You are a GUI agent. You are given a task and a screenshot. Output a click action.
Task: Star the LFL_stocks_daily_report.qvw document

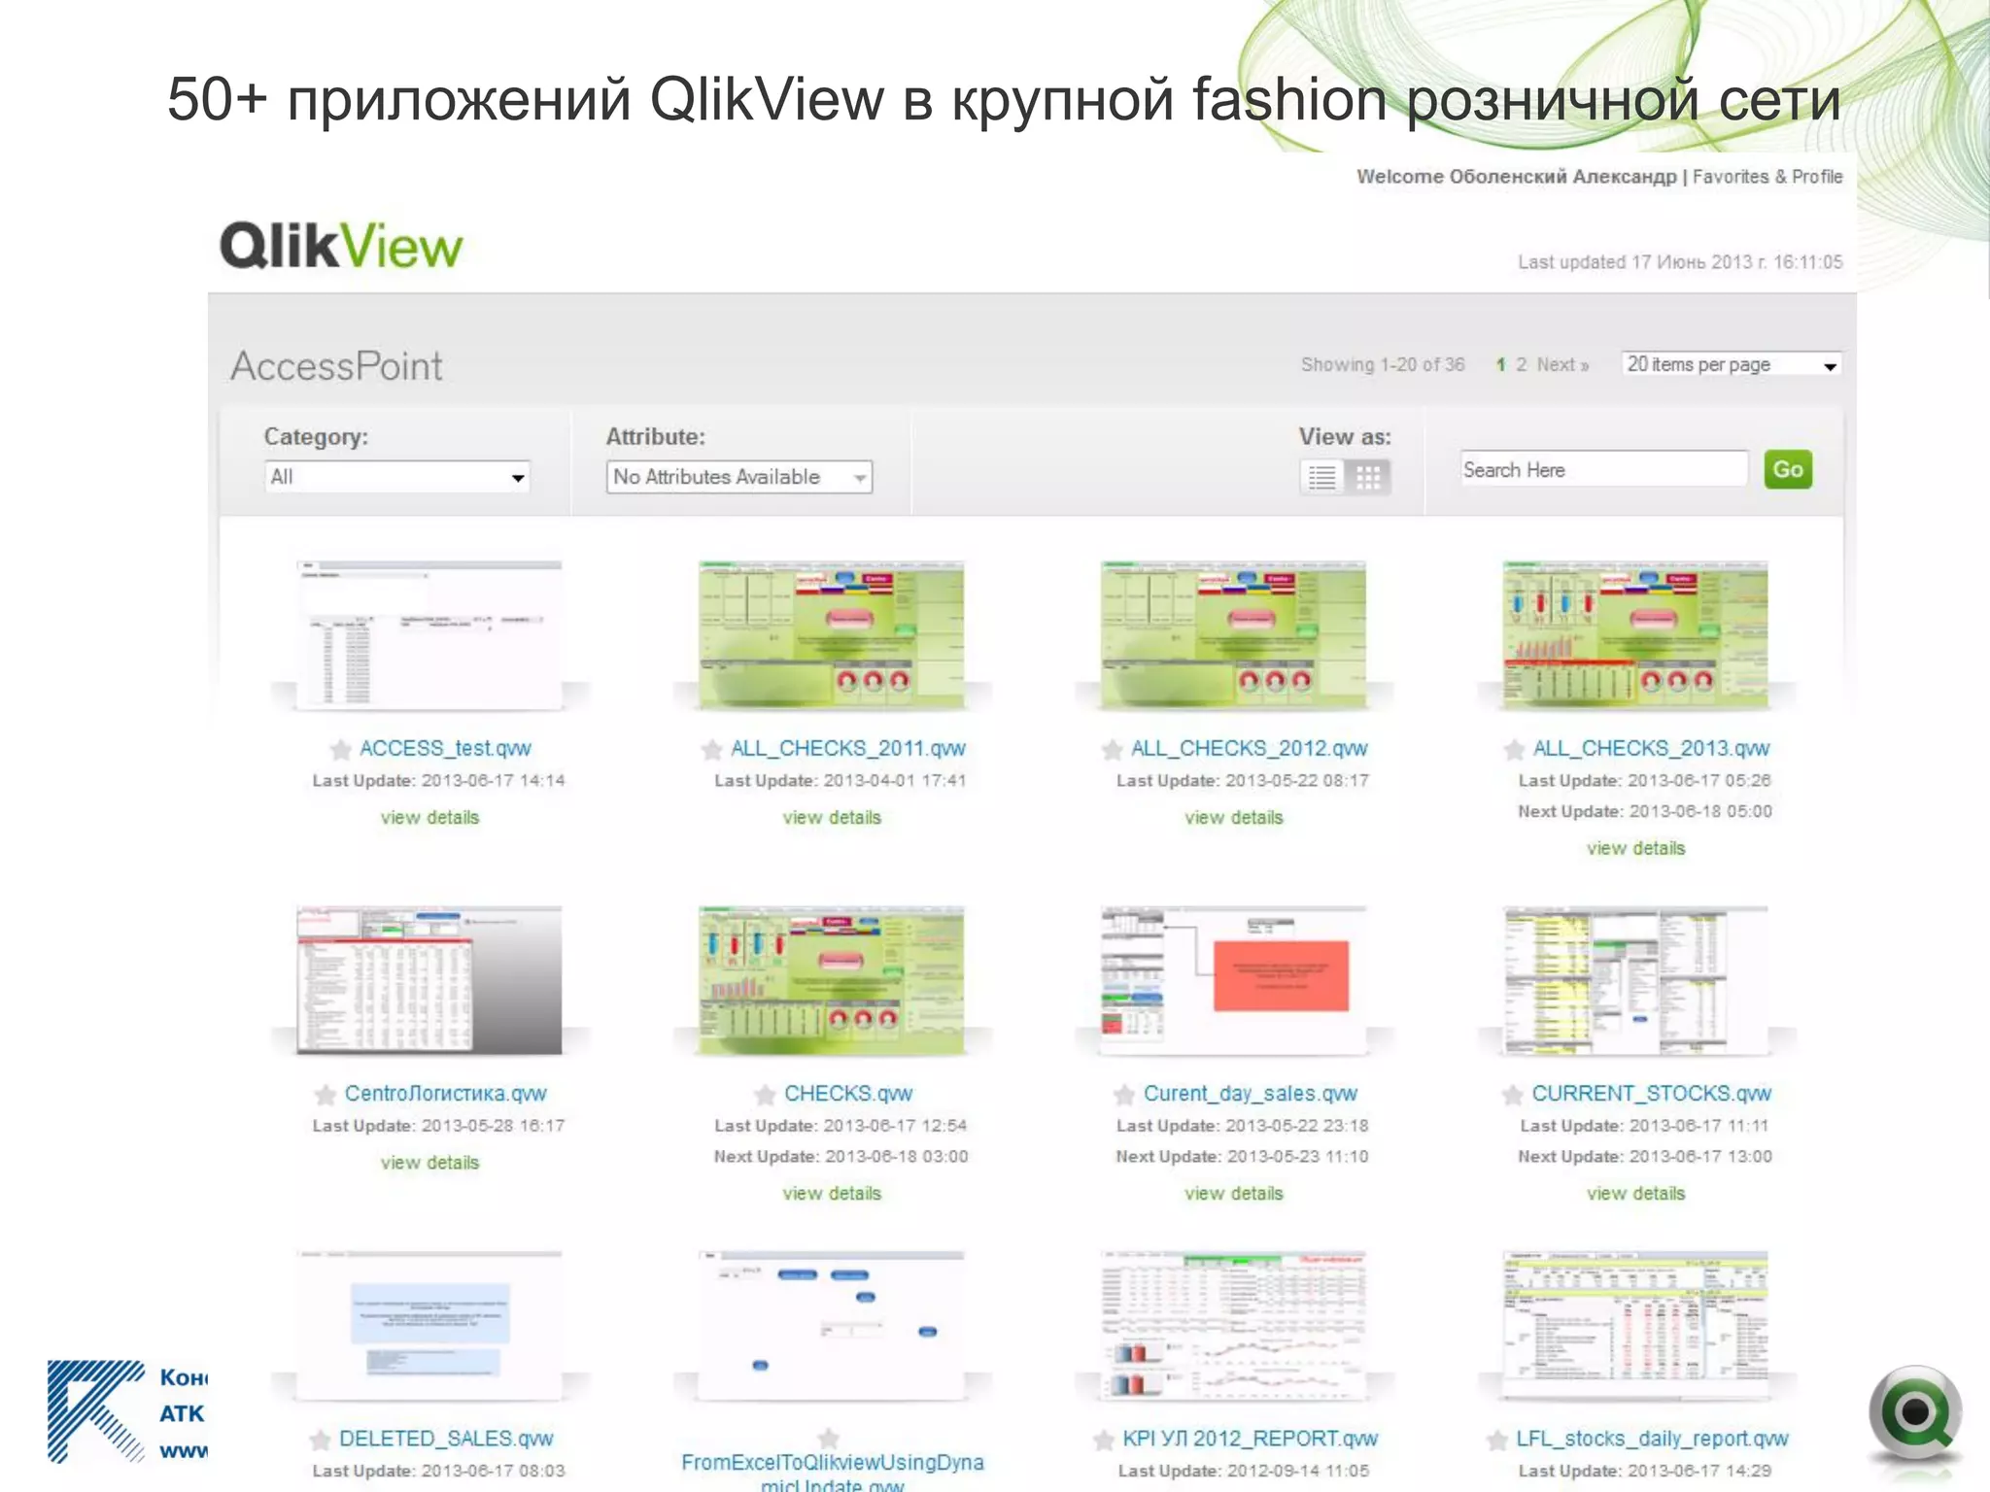pos(1497,1440)
